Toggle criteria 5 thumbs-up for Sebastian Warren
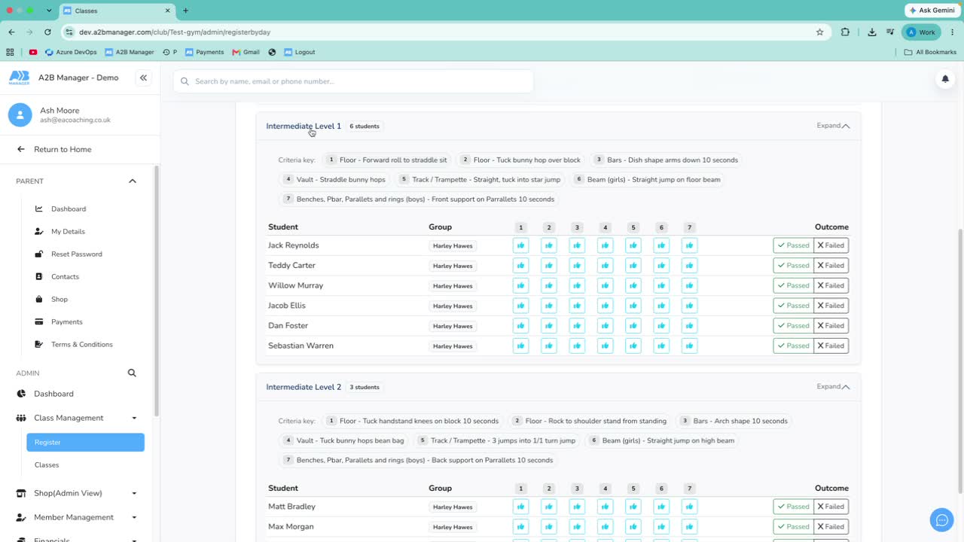 [x=633, y=346]
